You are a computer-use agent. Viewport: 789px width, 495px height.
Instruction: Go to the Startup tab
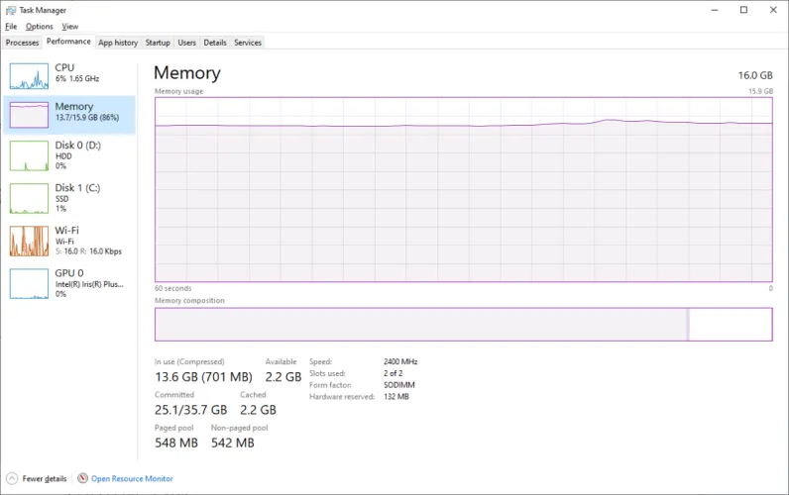point(158,43)
